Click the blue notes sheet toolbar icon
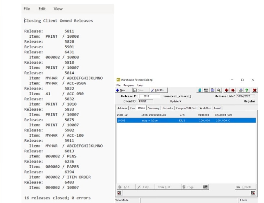264x203 pixels. [x=212, y=90]
